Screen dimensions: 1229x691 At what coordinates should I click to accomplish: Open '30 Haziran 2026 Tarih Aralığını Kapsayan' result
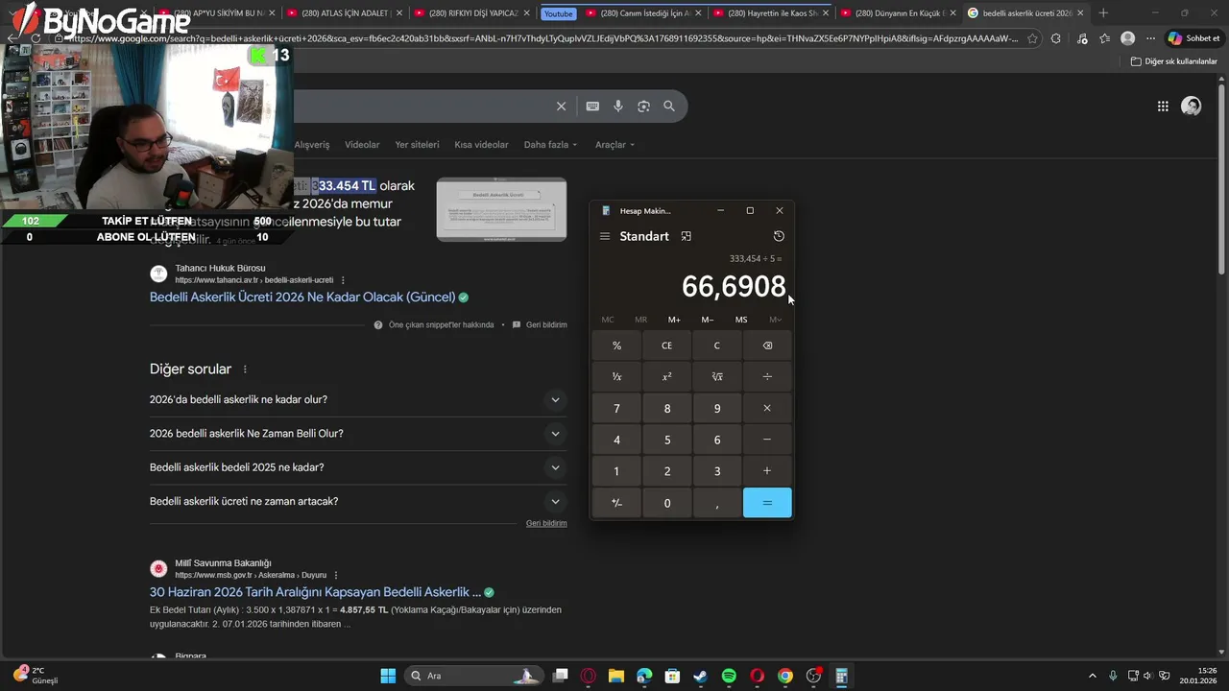pos(315,592)
